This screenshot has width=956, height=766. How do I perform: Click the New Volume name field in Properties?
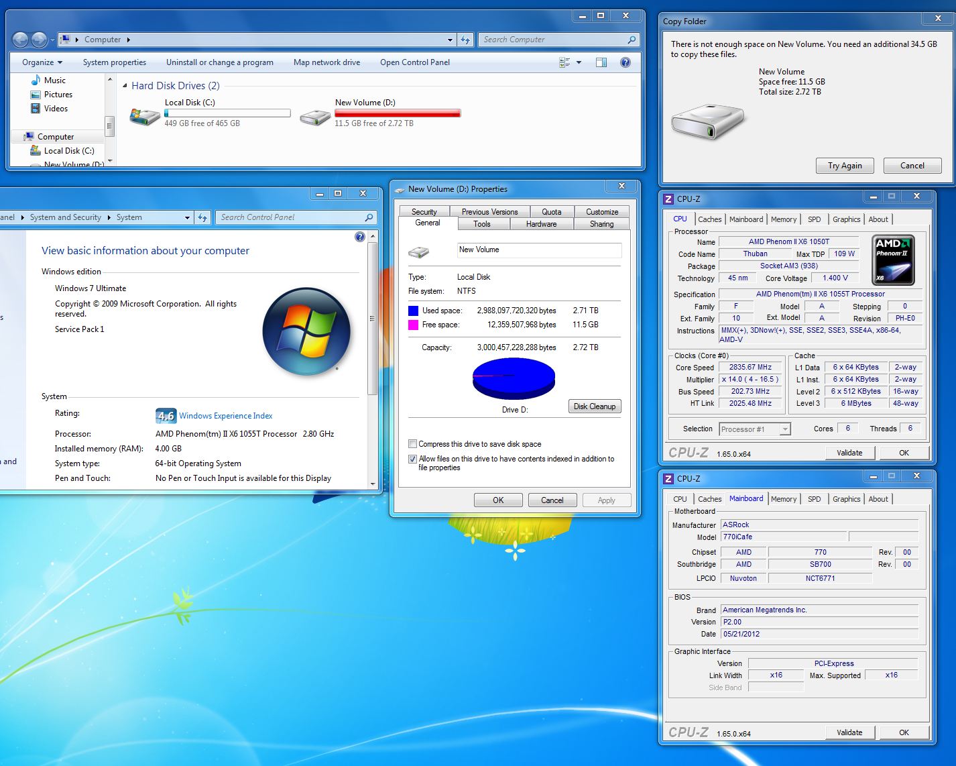tap(539, 250)
